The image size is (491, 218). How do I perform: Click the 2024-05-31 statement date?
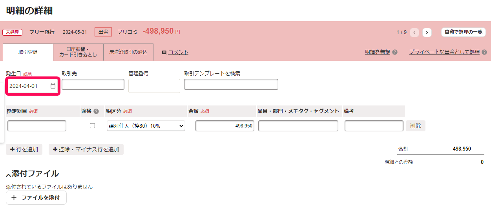pos(75,32)
